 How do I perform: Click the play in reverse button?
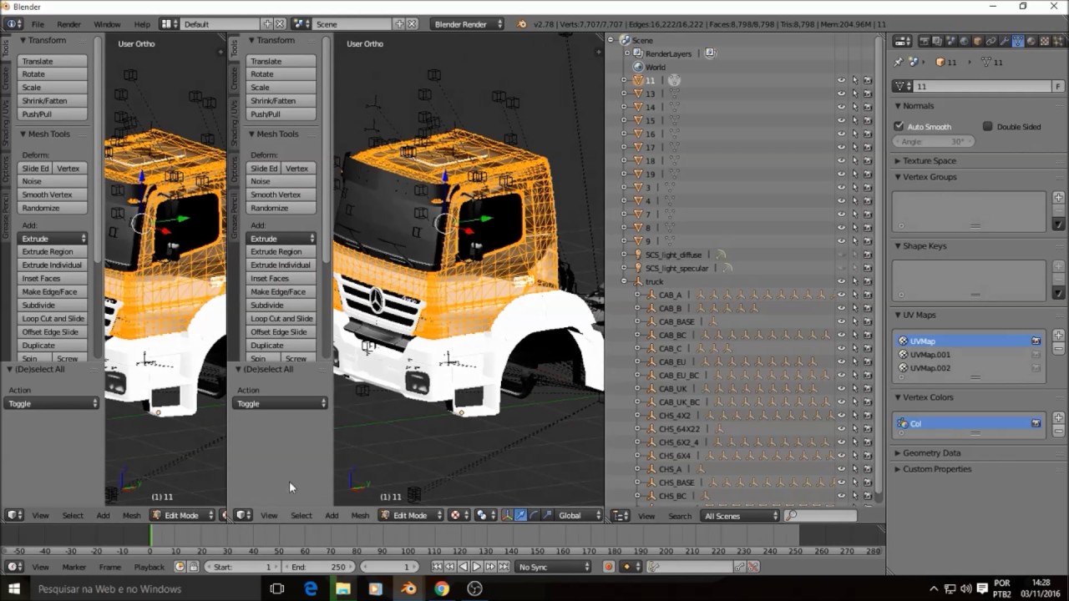click(x=464, y=567)
